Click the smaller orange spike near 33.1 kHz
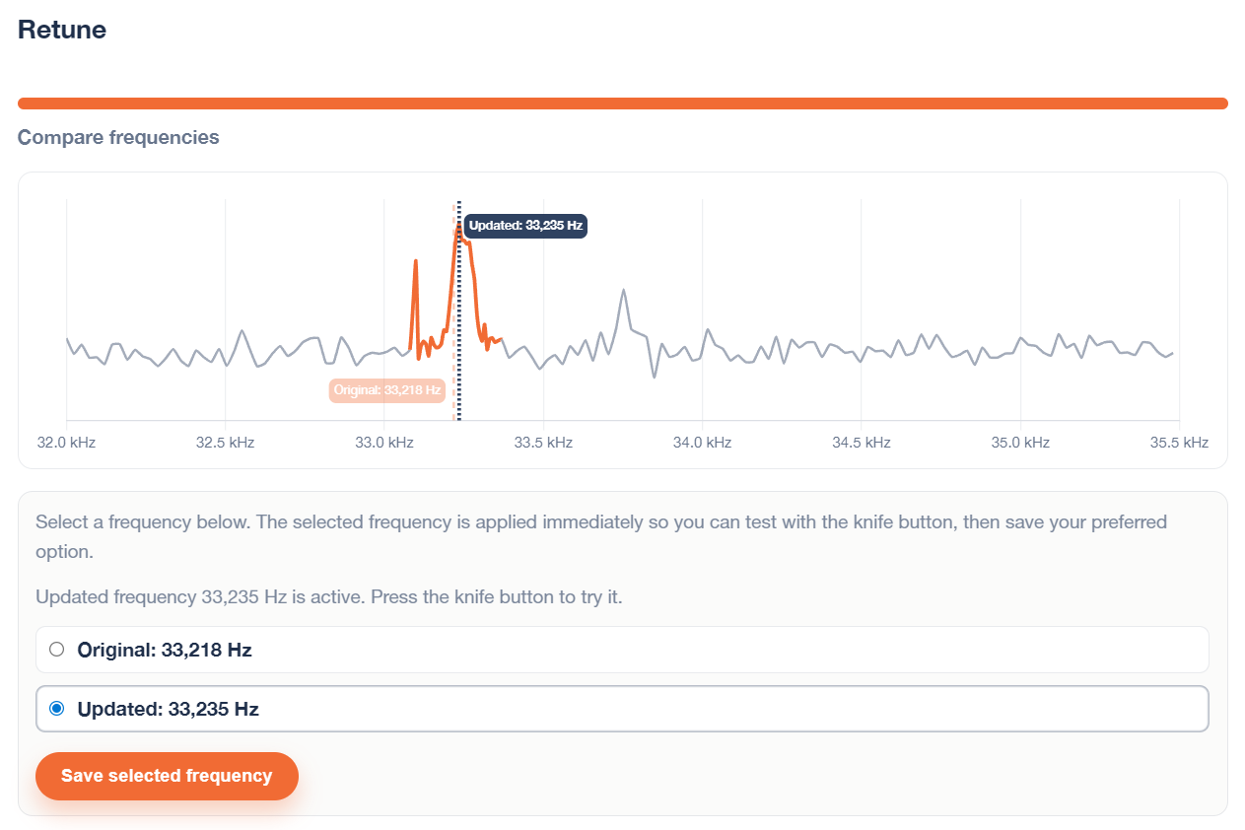The width and height of the screenshot is (1245, 830). pos(415,264)
